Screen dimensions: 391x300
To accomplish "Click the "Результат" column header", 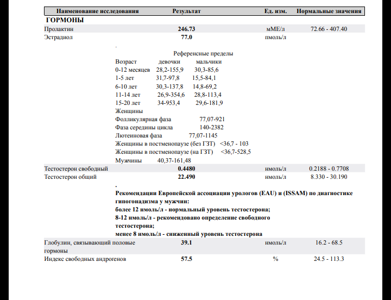I will click(x=186, y=11).
